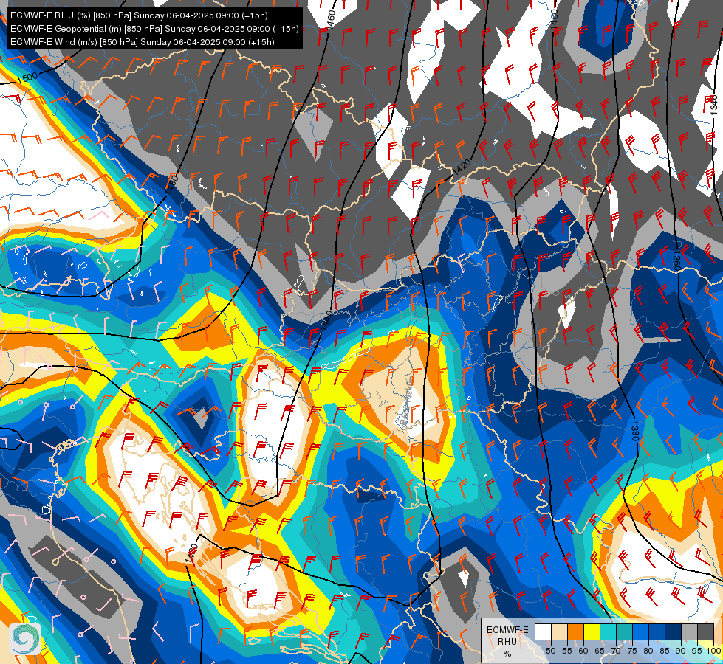Image resolution: width=723 pixels, height=664 pixels.
Task: Select the light gray 90-95 legend swatch
Action: [x=690, y=632]
